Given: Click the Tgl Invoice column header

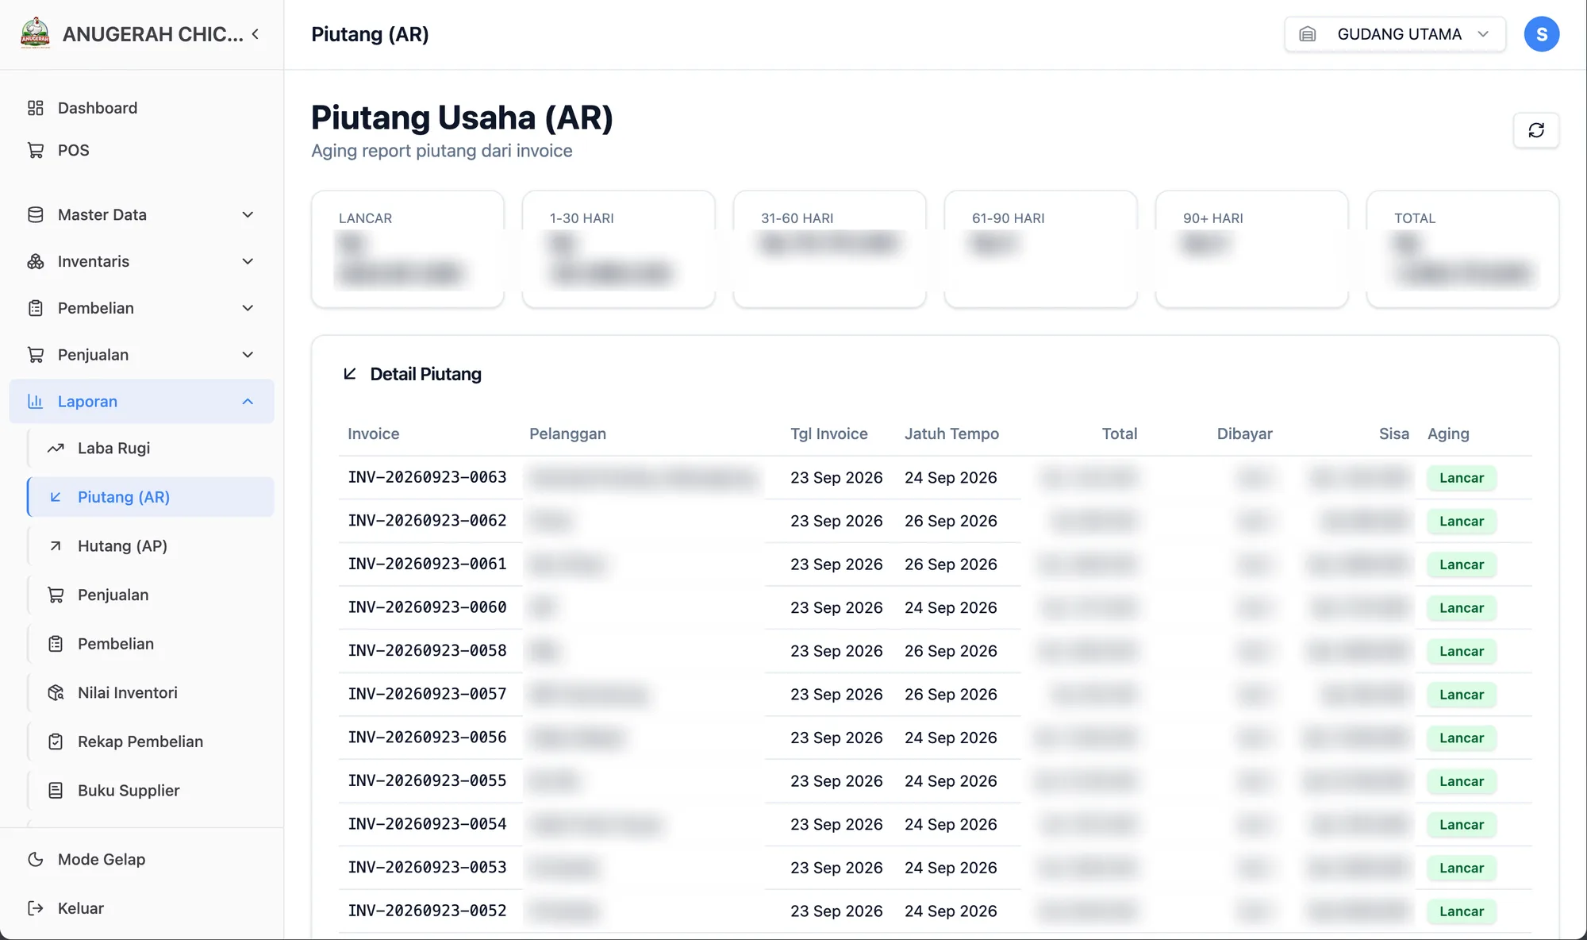Looking at the screenshot, I should 828,433.
